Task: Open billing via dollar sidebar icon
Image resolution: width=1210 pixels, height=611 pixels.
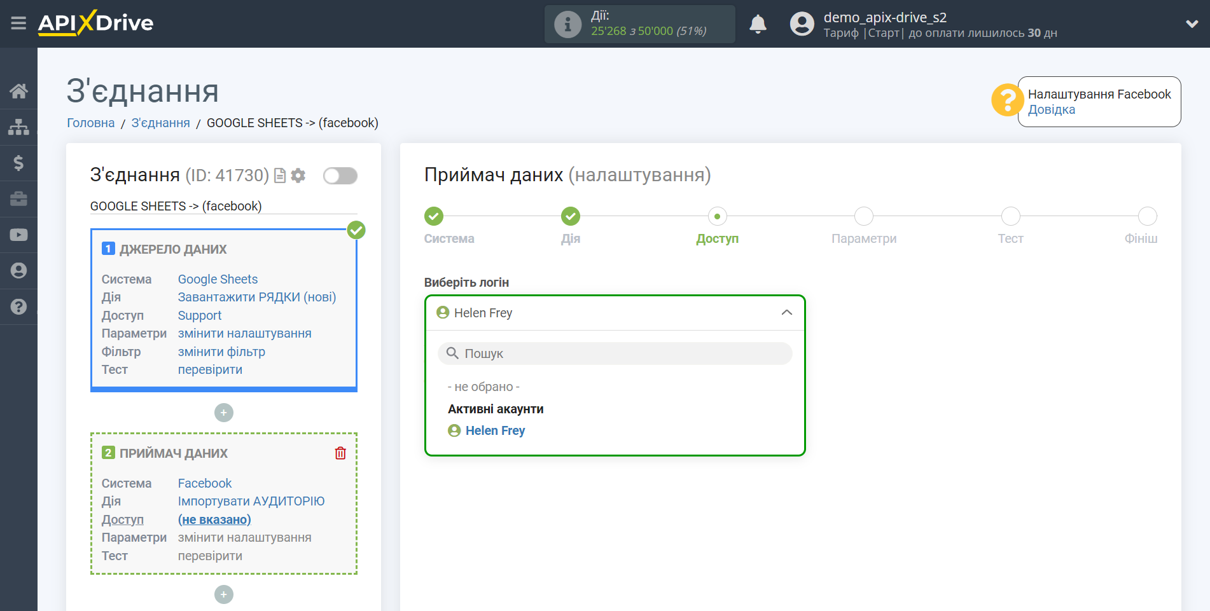Action: [x=18, y=163]
